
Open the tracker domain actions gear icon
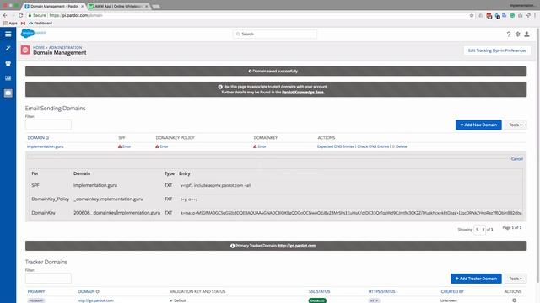[514, 300]
